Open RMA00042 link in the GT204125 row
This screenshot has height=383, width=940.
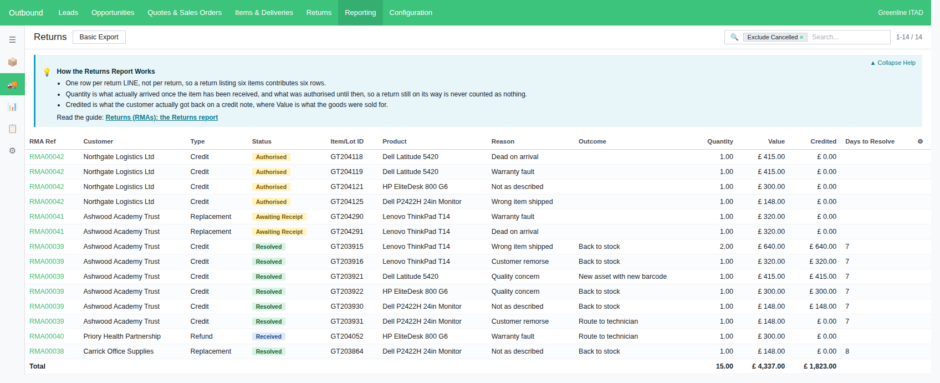pyautogui.click(x=47, y=202)
